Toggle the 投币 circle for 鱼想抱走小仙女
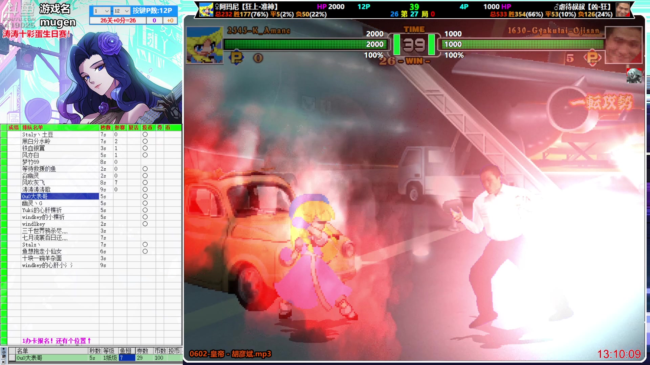 [x=145, y=251]
